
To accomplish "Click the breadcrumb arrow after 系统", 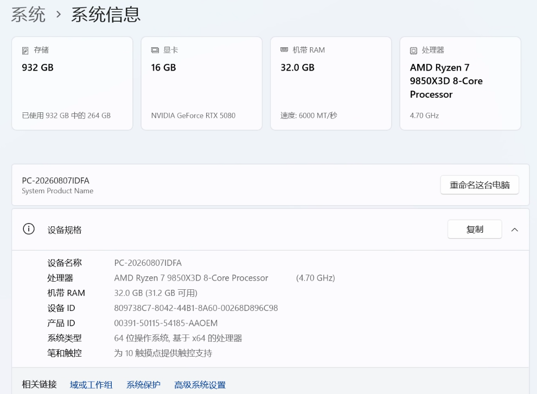I will coord(59,15).
